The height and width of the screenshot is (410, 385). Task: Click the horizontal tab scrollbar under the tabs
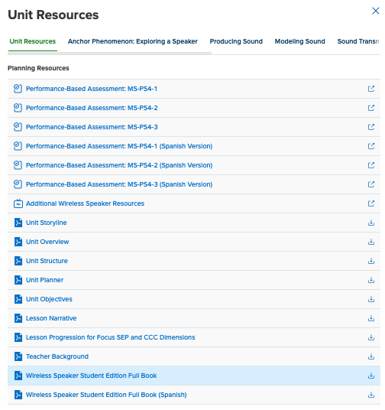pos(109,54)
